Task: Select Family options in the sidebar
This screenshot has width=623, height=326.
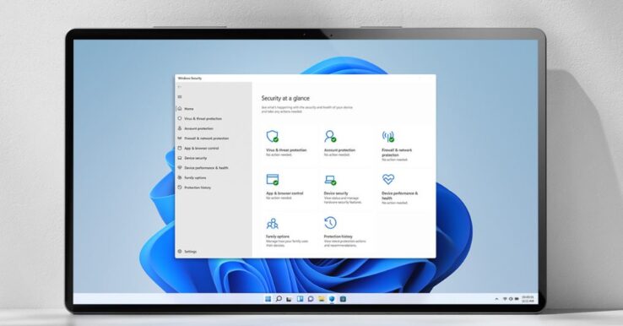Action: point(192,177)
